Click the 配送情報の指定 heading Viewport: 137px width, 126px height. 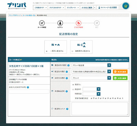click(x=68, y=34)
